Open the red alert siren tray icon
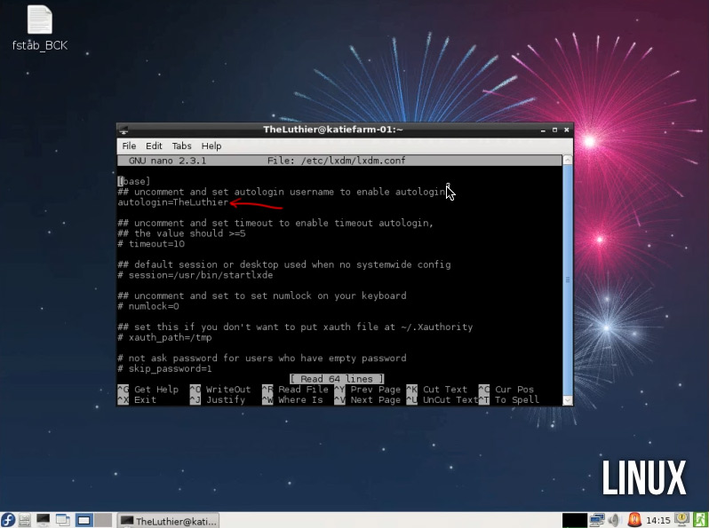Screen dimensions: 709x528 point(634,520)
